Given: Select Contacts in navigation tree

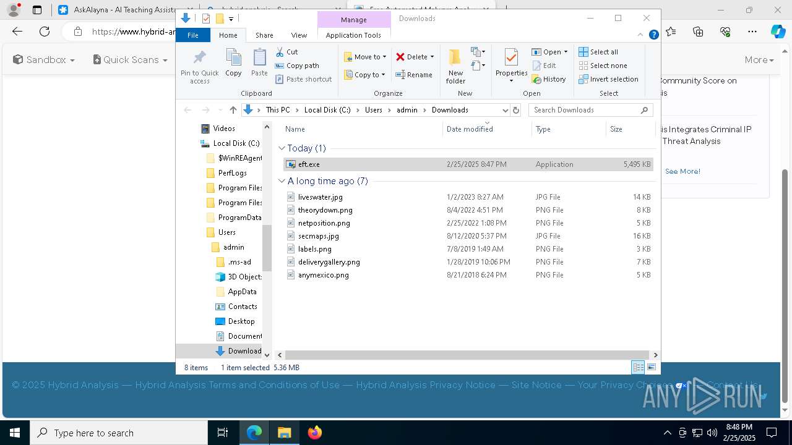Looking at the screenshot, I should 243,307.
